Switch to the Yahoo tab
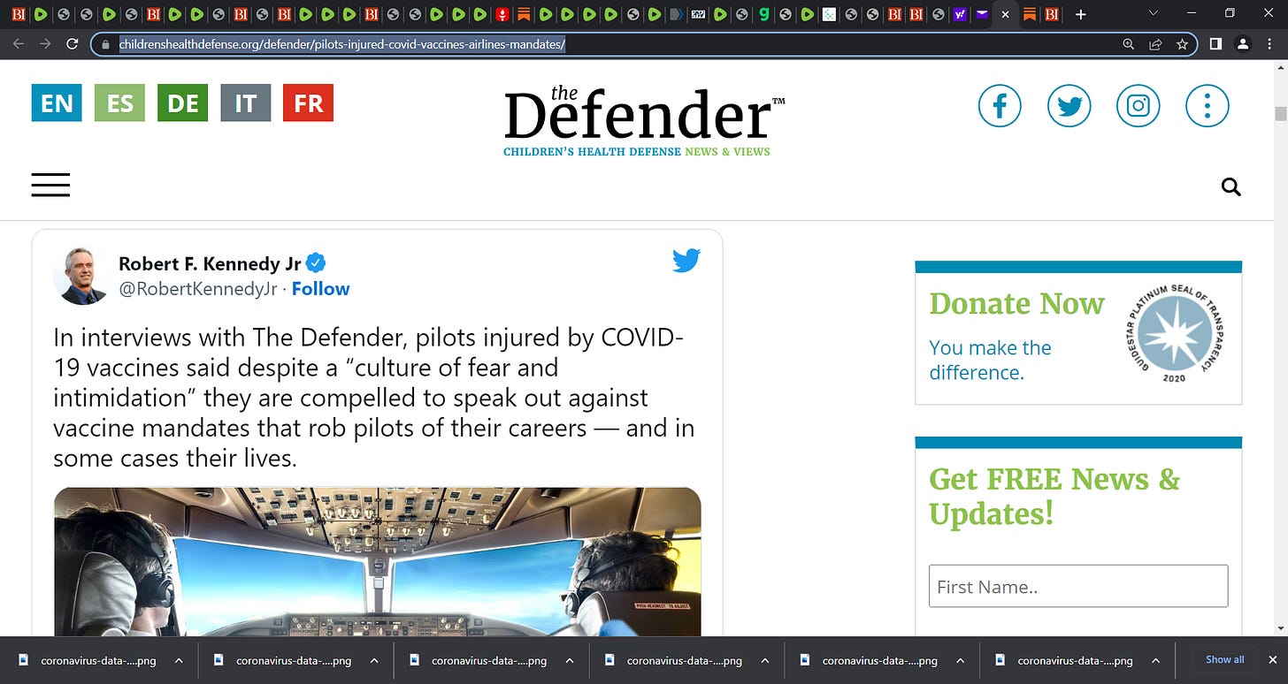This screenshot has height=684, width=1288. [961, 14]
